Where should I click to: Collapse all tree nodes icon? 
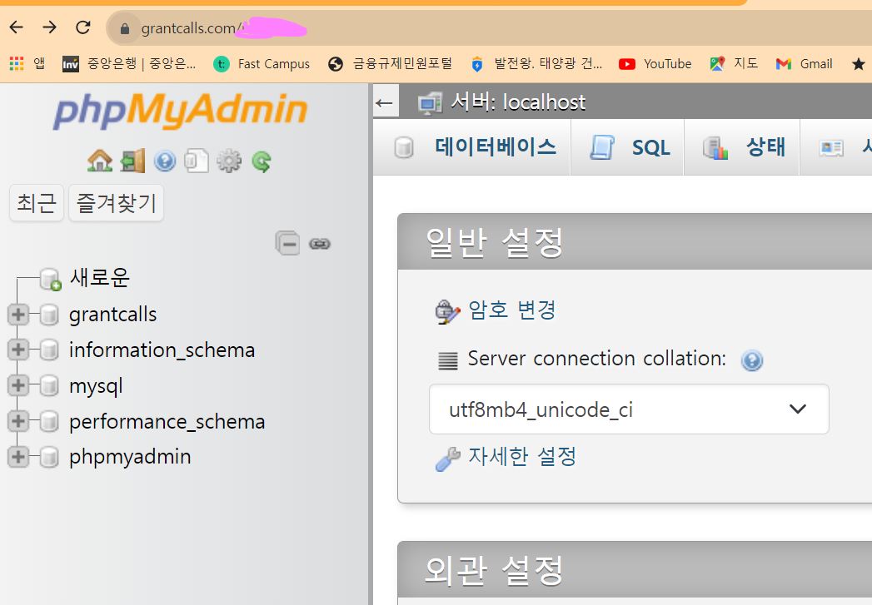[287, 243]
